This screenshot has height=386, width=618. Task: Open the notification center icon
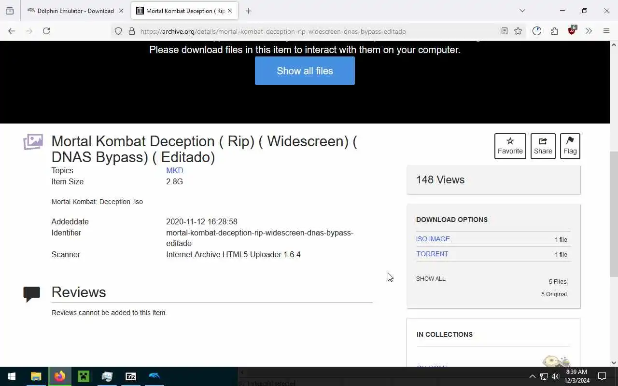[x=602, y=376]
